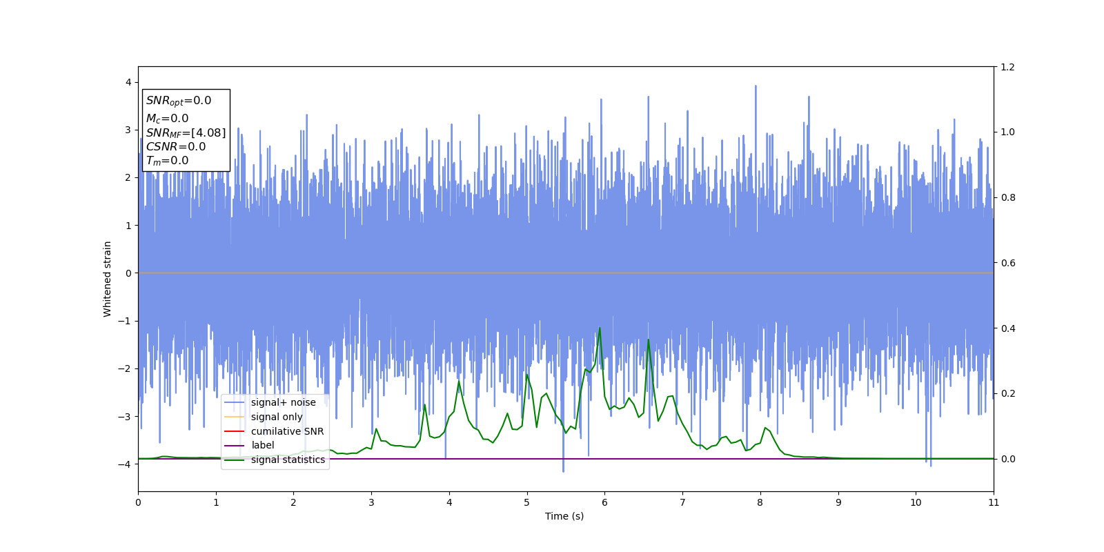
Task: Click the 'Whitened strain' y-axis label
Action: [108, 279]
